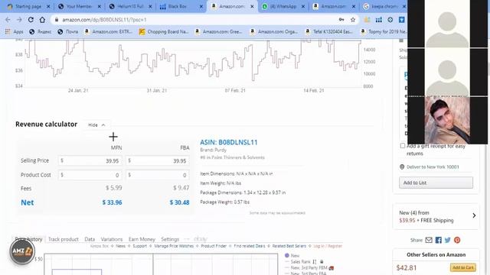490x275 pixels.
Task: Open the Keepa Support link
Action: [x=139, y=246]
